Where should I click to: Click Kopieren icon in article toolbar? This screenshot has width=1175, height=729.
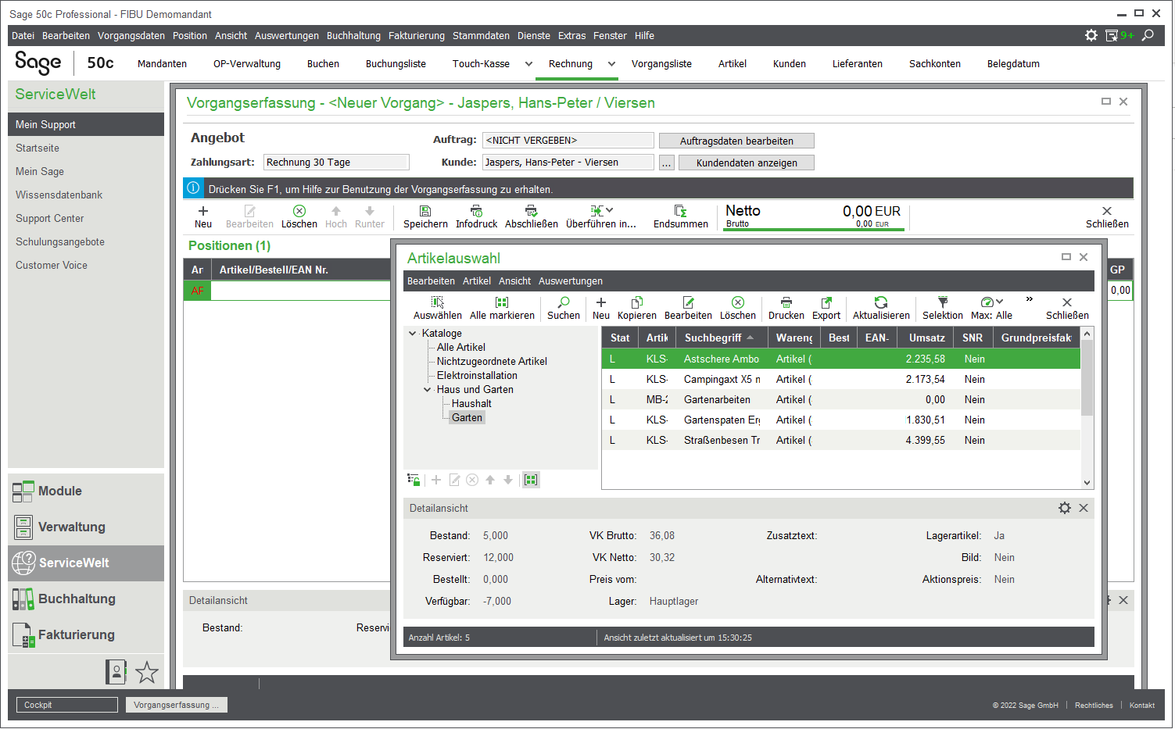[x=636, y=303]
